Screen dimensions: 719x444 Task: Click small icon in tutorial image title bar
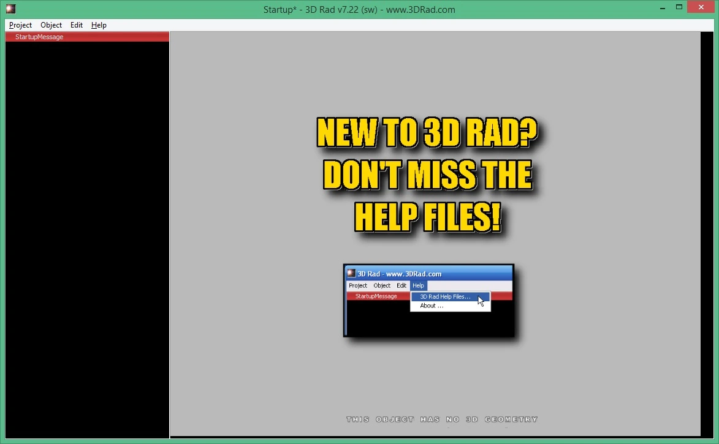click(351, 273)
